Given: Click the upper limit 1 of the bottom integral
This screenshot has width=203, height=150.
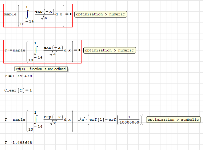Looking at the screenshot, I should pos(35,112).
